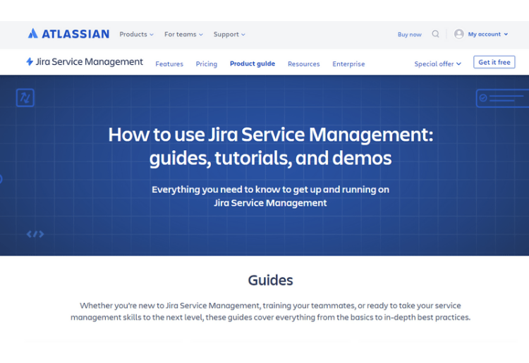Screen dimensions: 529x363
Task: Click the Jira Service Management lightning logo
Action: click(x=30, y=62)
